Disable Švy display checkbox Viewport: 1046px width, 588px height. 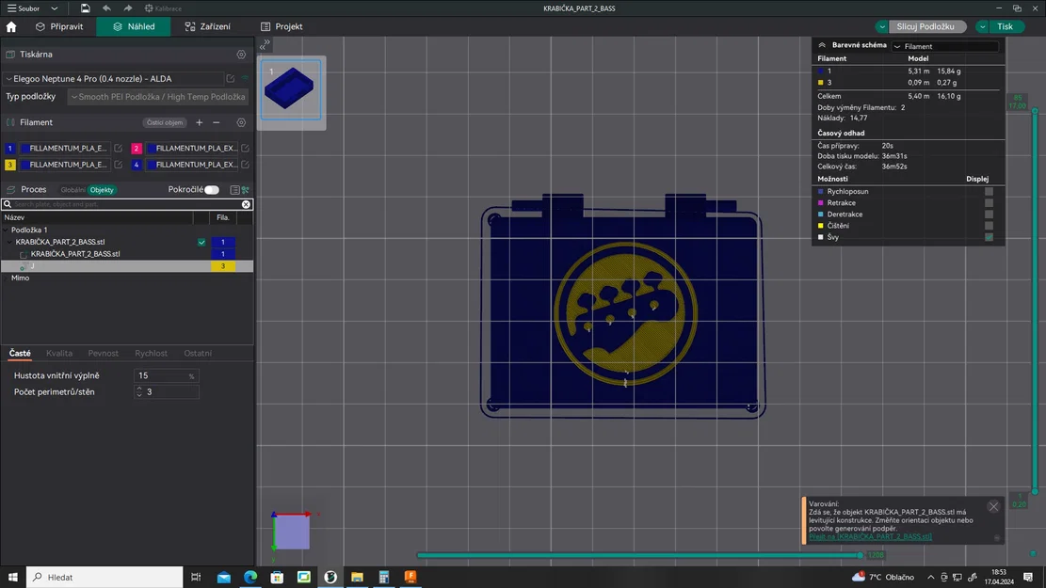[x=989, y=237]
